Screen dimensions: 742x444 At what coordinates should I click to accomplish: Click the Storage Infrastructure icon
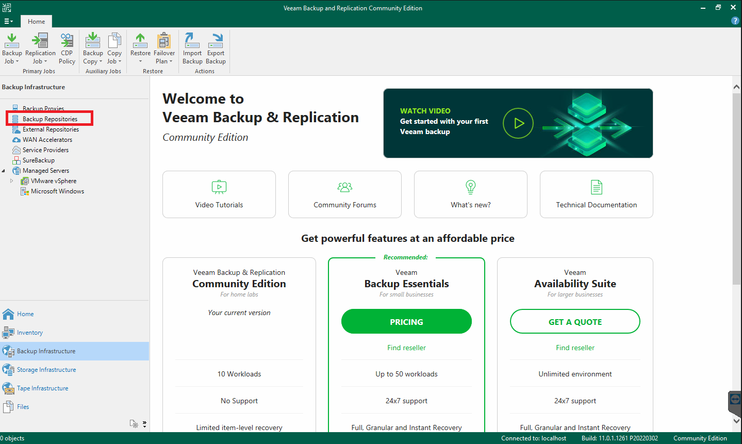(x=8, y=370)
